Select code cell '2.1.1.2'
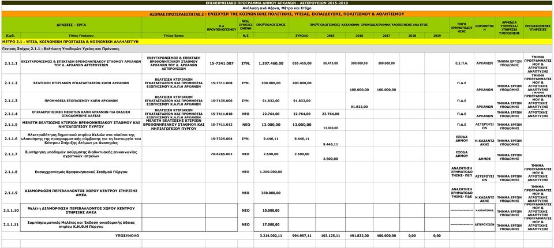Screen dimensions: 554x248 [10, 83]
